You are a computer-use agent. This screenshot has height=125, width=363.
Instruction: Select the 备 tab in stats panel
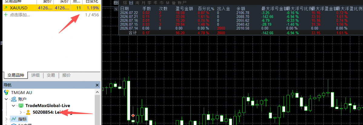click(x=173, y=3)
